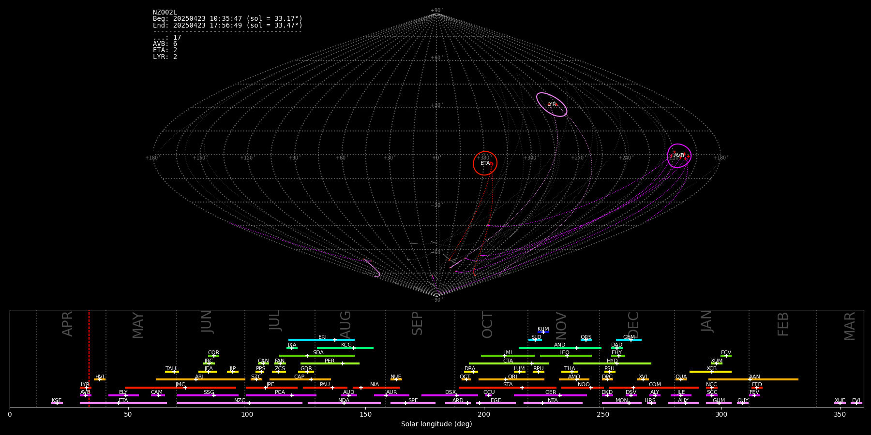
Task: Click the NUE shower label in timeline
Action: click(x=396, y=377)
